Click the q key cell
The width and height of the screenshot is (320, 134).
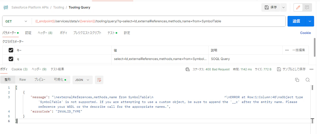[x=63, y=59]
